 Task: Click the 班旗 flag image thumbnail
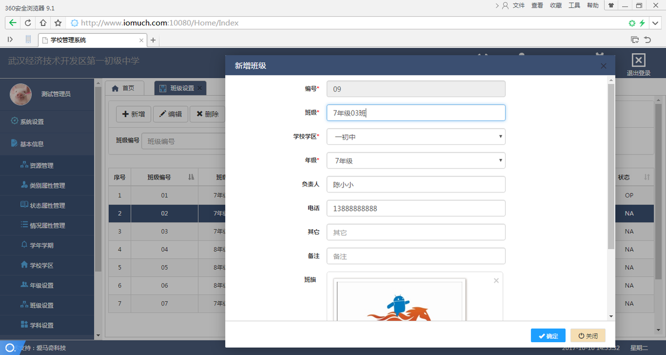399,300
